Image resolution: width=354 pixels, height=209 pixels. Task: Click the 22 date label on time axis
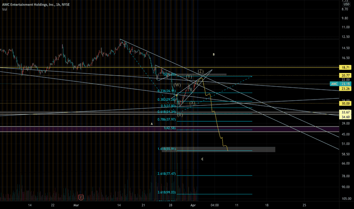(52, 205)
